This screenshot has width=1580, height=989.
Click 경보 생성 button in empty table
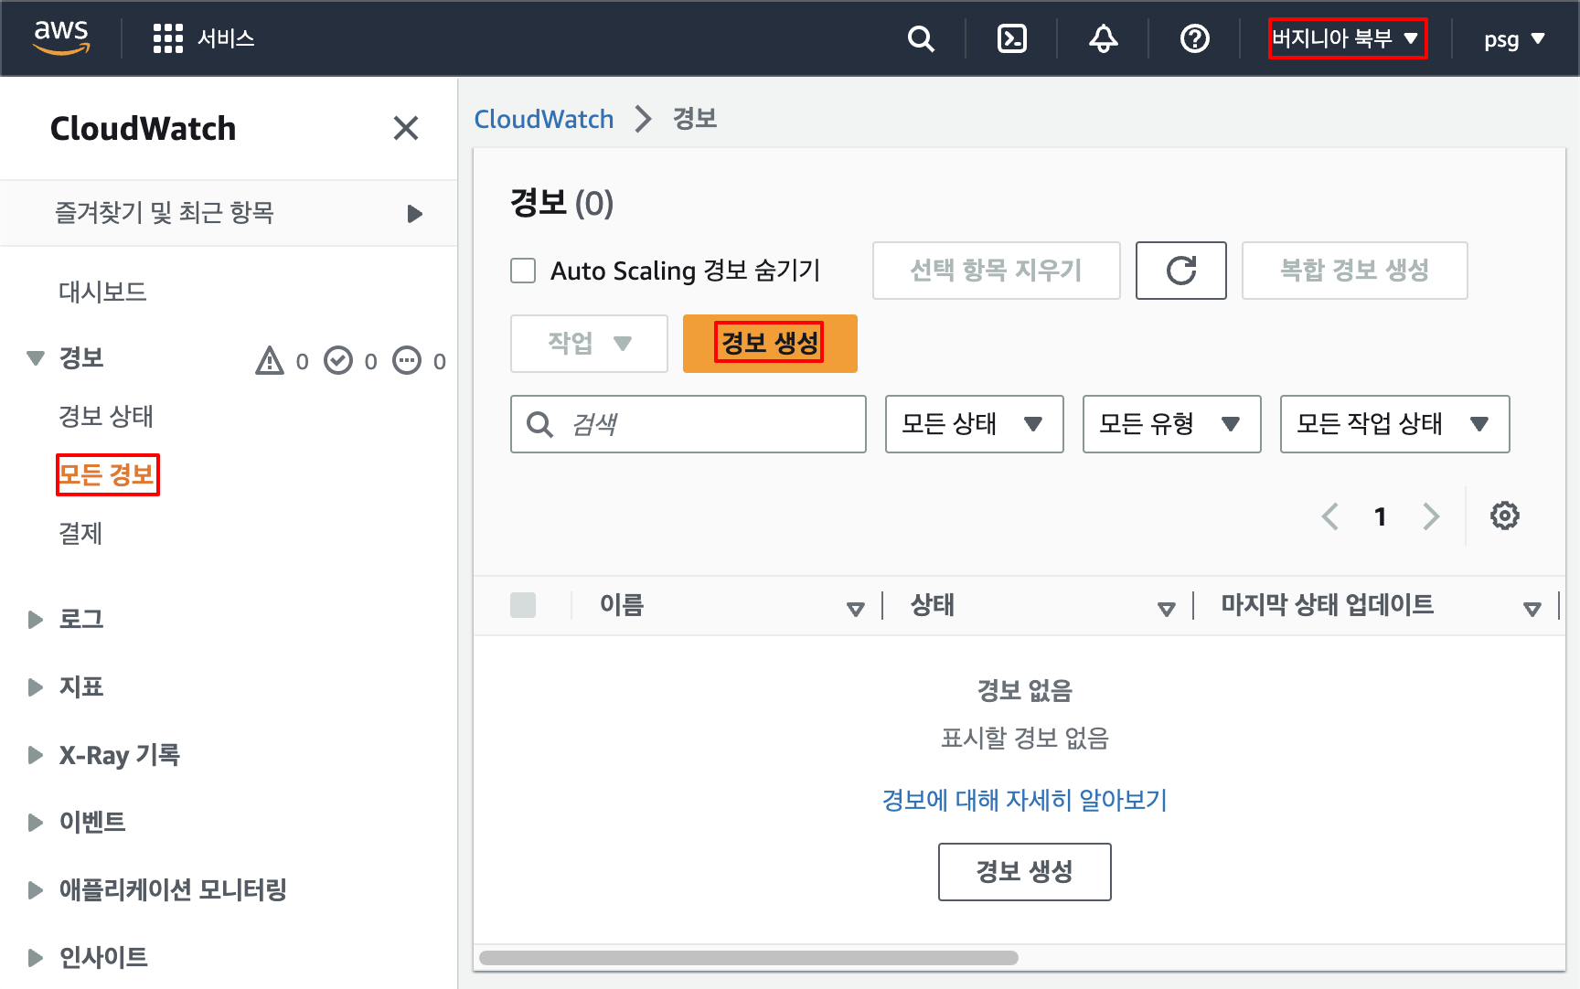point(1025,872)
